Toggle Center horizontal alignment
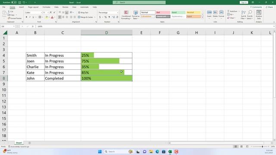Screen dimensions: 276x155 pos(63,17)
